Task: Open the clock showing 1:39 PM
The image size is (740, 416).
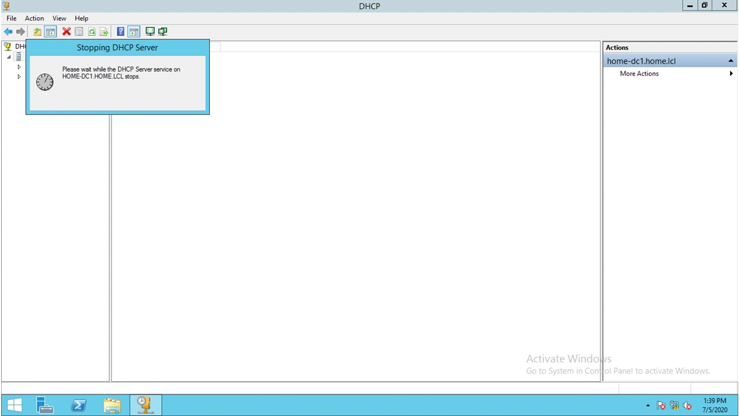Action: 715,405
